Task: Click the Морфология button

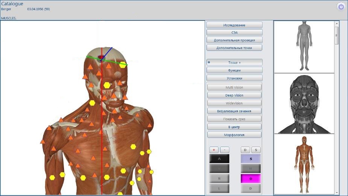Action: 234,135
